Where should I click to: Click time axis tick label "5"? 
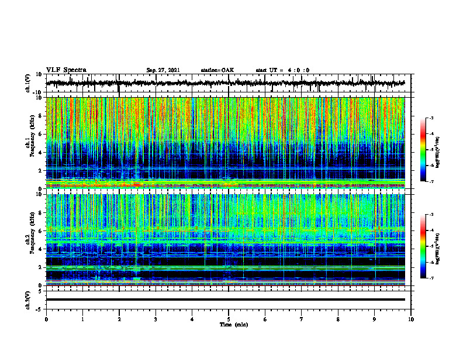click(229, 319)
